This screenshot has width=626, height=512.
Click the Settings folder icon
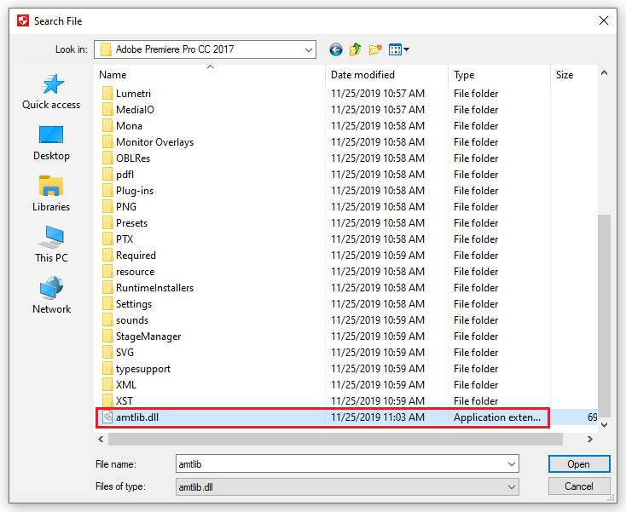pos(107,304)
